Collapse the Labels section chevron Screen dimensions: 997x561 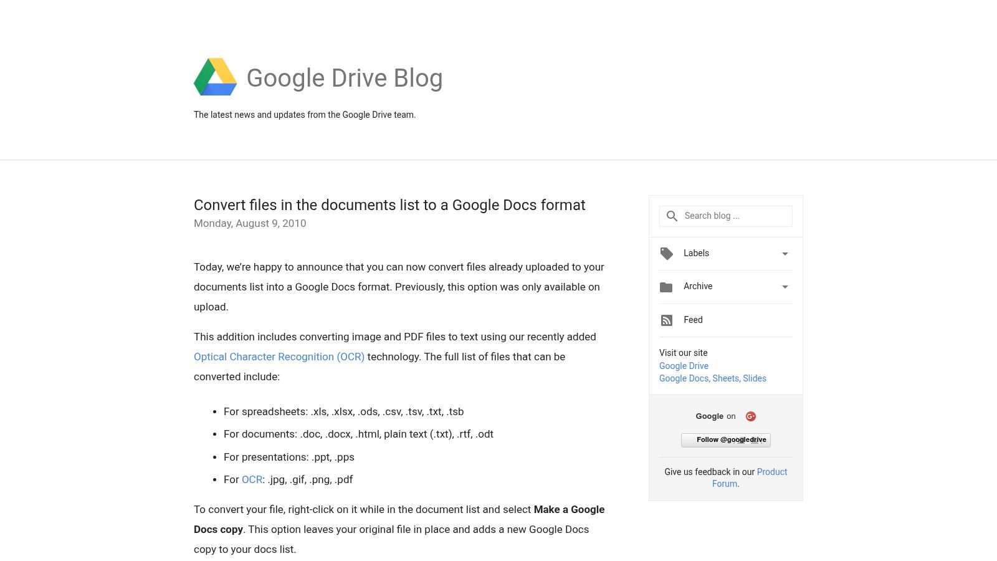point(785,254)
